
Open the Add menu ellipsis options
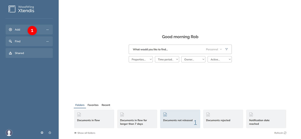[x=47, y=30]
